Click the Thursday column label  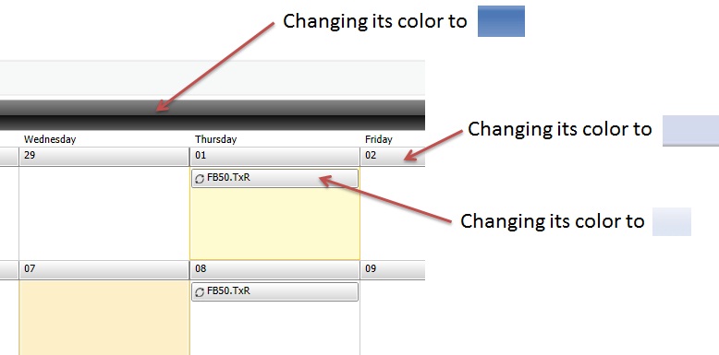click(215, 139)
